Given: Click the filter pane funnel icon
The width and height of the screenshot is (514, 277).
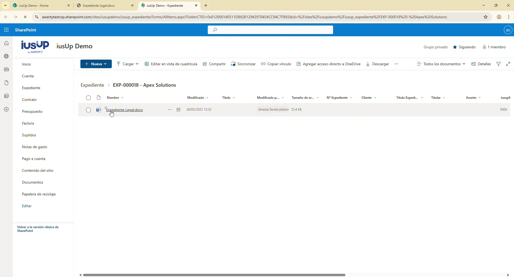Looking at the screenshot, I should [498, 64].
